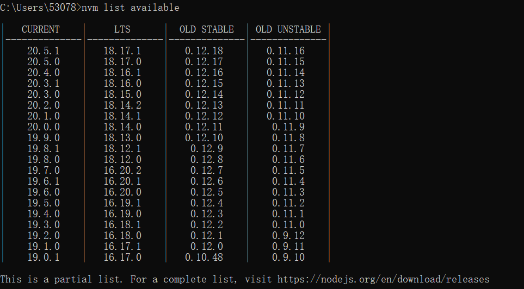The image size is (524, 289).
Task: Click old stable version 0.10.48
Action: (204, 257)
